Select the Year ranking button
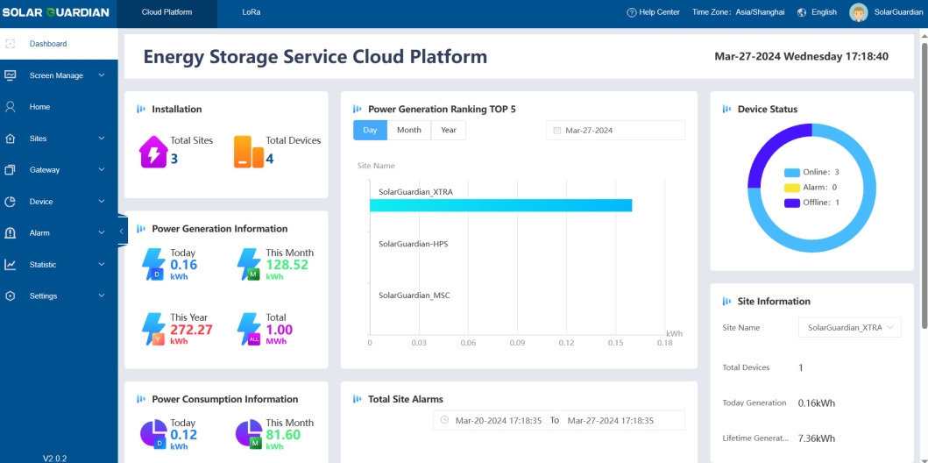Image resolution: width=928 pixels, height=463 pixels. point(448,130)
